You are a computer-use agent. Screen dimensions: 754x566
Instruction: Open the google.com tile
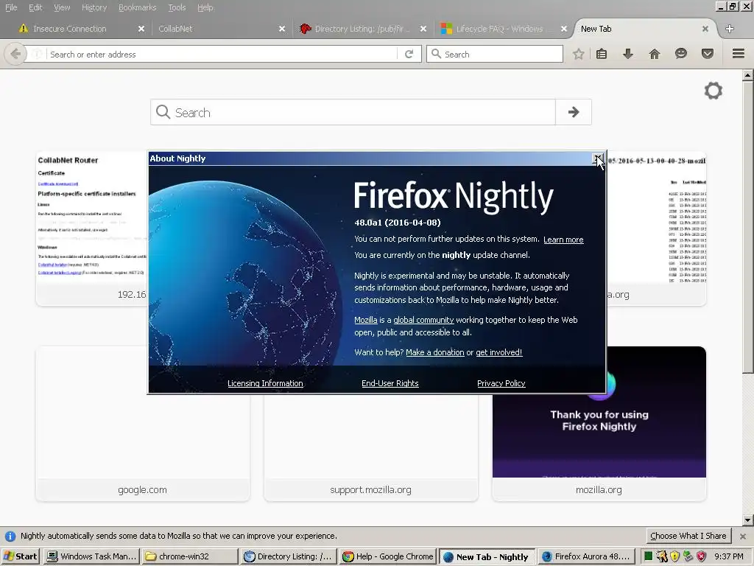click(142, 424)
